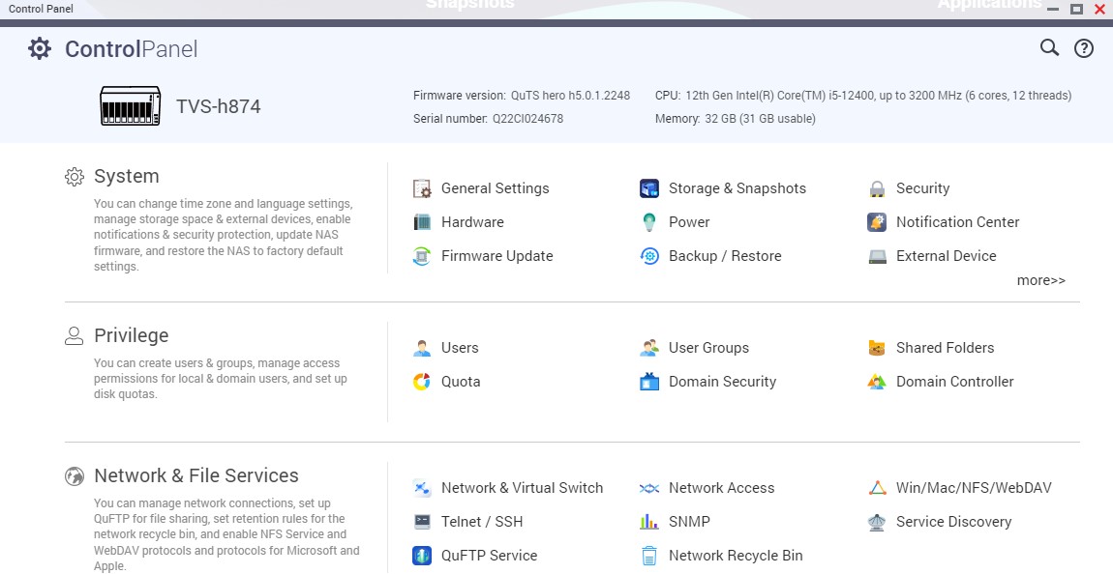This screenshot has height=574, width=1113.
Task: Open the help question mark icon
Action: 1084,48
